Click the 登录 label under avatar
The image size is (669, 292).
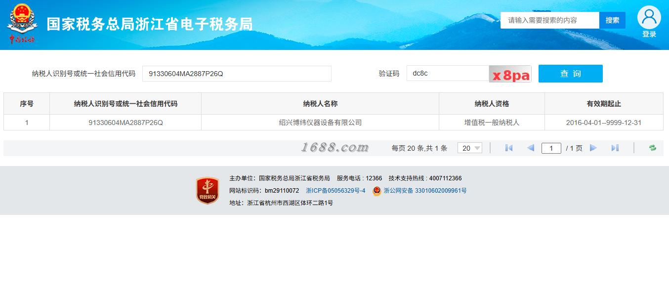coord(649,34)
